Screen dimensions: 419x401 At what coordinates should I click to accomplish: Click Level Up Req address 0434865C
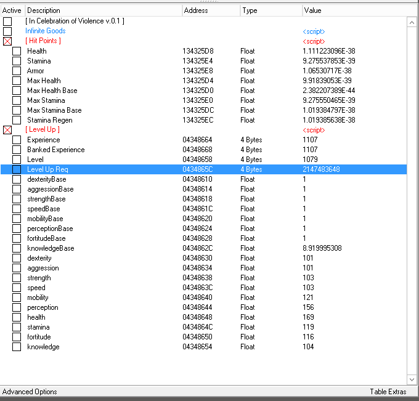[x=198, y=169]
